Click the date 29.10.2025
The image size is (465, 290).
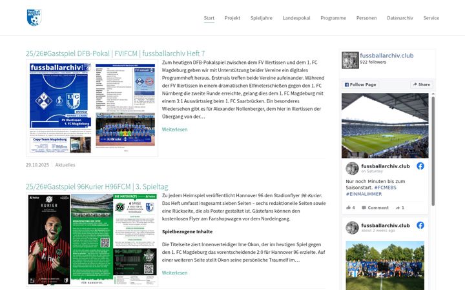[37, 165]
